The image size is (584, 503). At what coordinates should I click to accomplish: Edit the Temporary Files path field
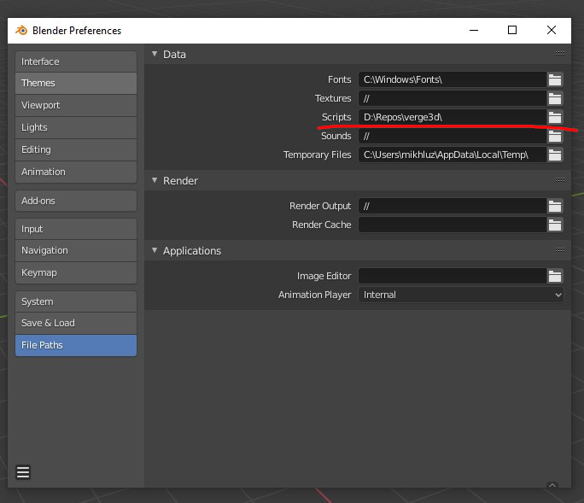pos(453,155)
